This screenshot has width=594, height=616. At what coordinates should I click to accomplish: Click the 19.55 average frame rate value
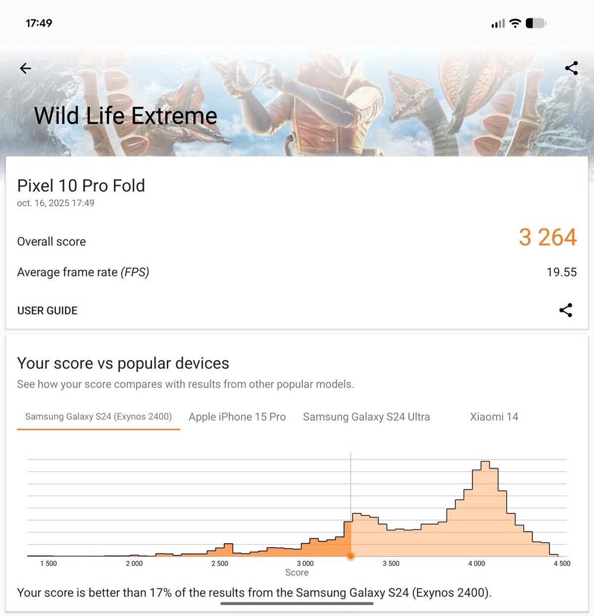click(562, 272)
